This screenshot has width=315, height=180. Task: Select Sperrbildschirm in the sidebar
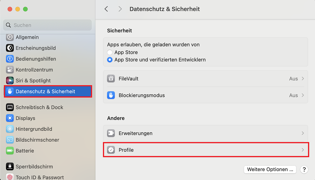(x=34, y=166)
